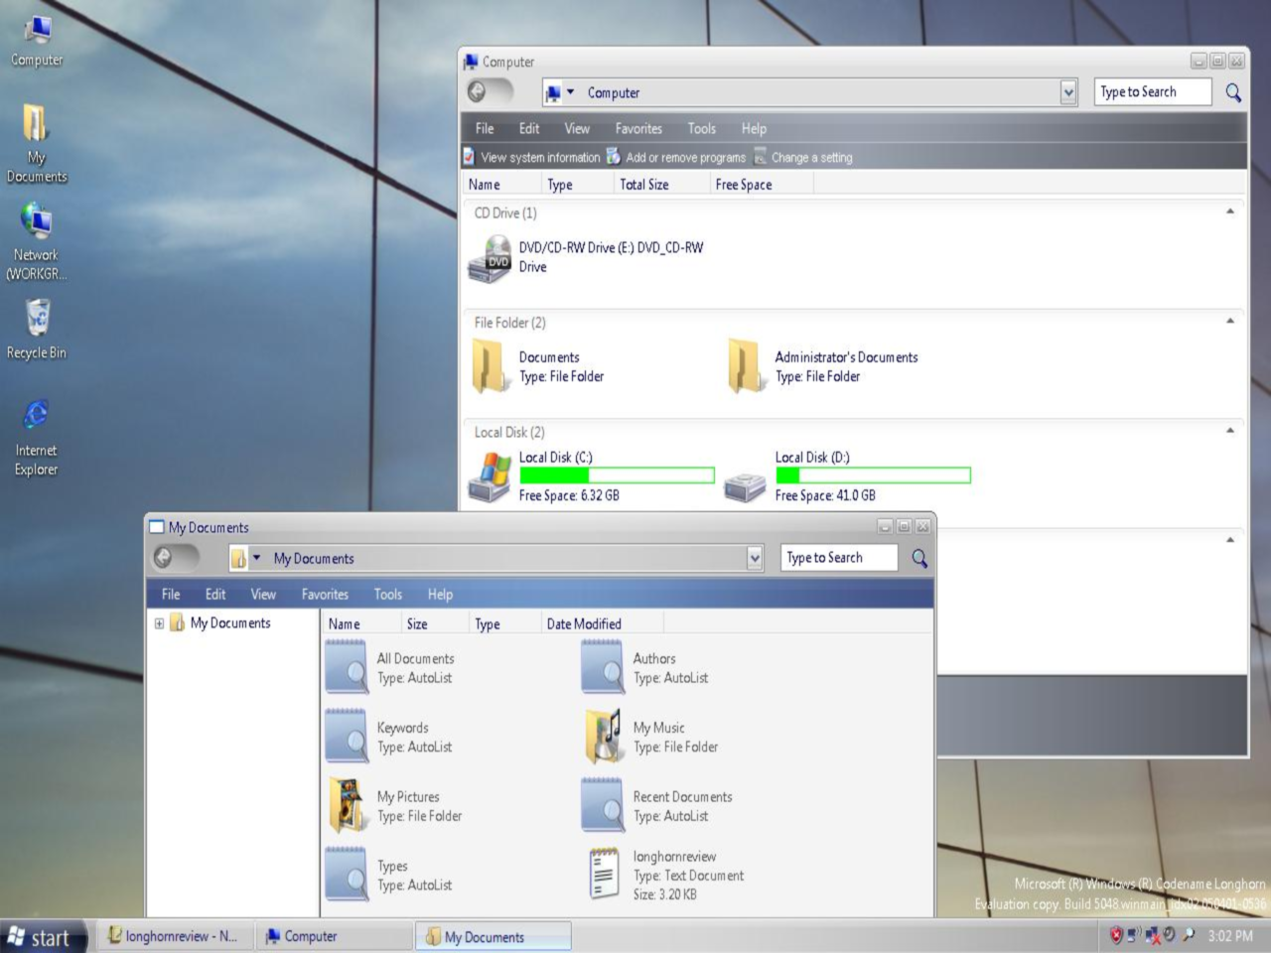Screen dimensions: 1271x953
Task: Open Favorites menu in My Documents window
Action: point(325,595)
